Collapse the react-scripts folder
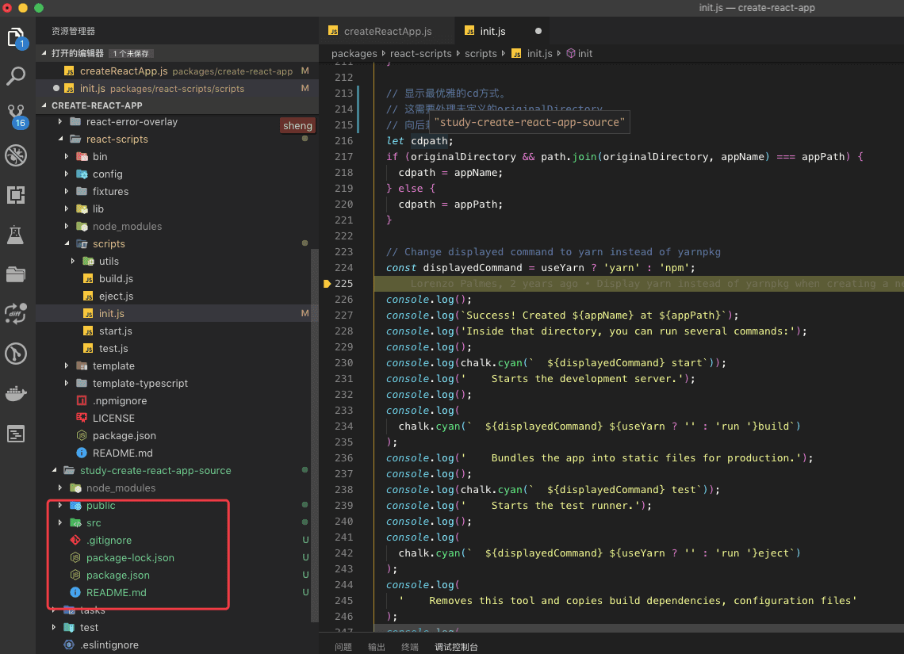This screenshot has height=654, width=904. (x=117, y=140)
